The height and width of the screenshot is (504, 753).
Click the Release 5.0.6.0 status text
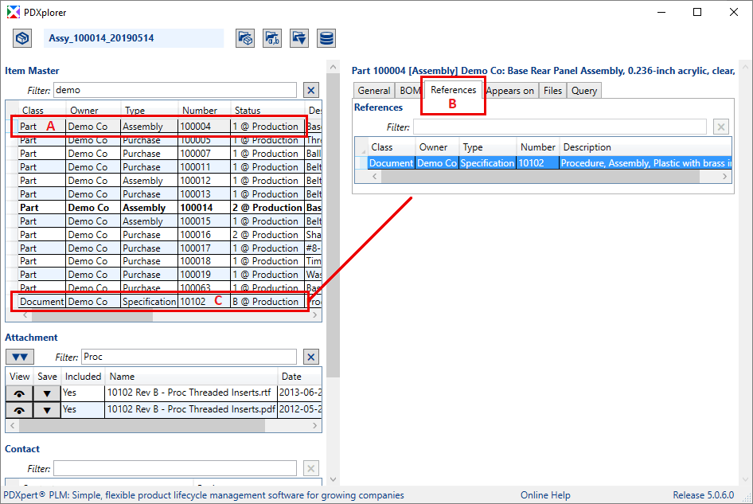point(703,495)
